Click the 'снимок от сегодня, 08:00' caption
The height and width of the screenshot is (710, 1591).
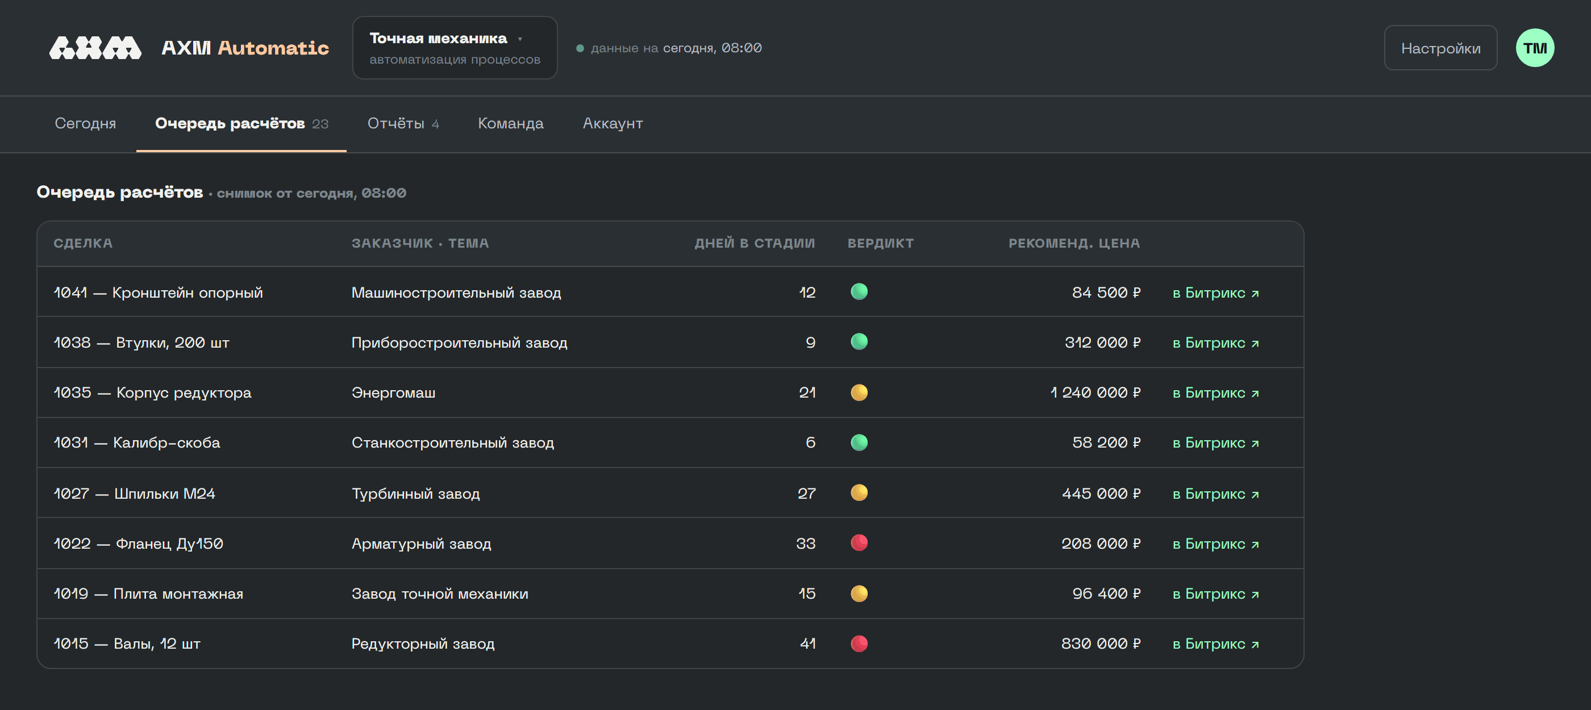tap(311, 193)
